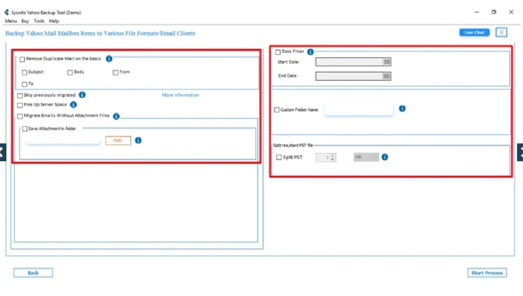Open the Start Date calendar picker

point(386,62)
